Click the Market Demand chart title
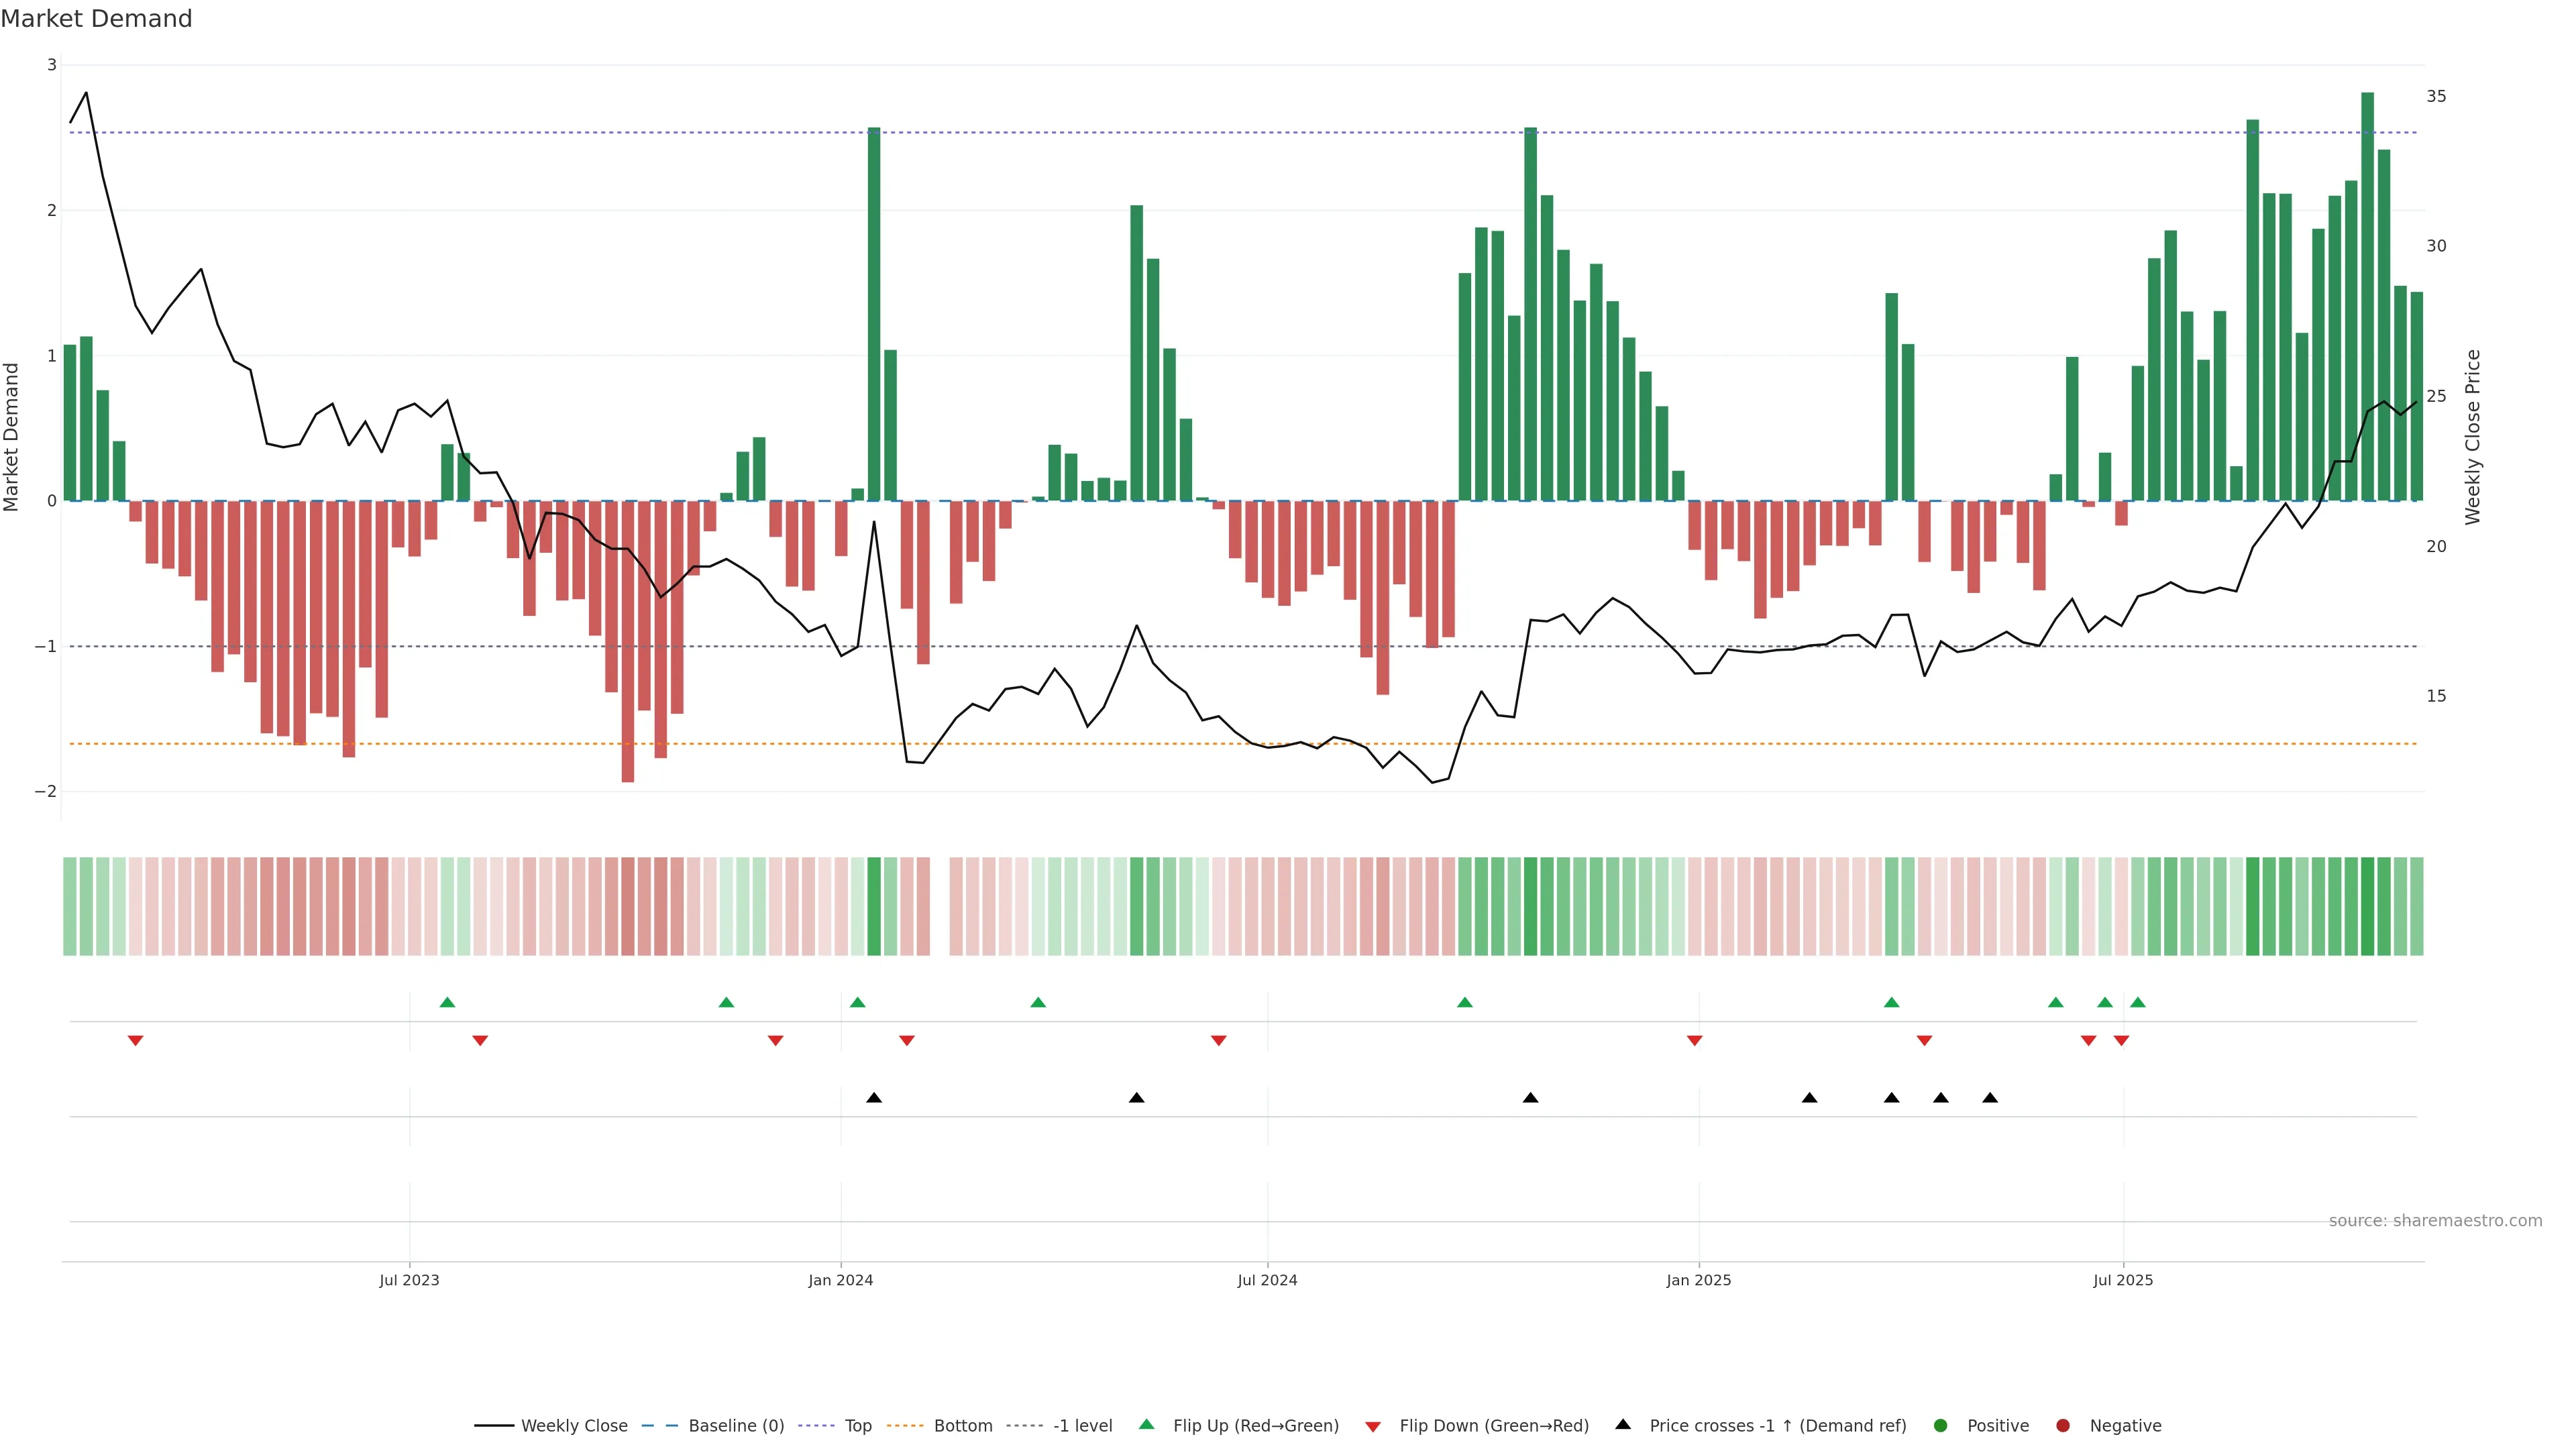The height and width of the screenshot is (1449, 2576). [x=96, y=19]
